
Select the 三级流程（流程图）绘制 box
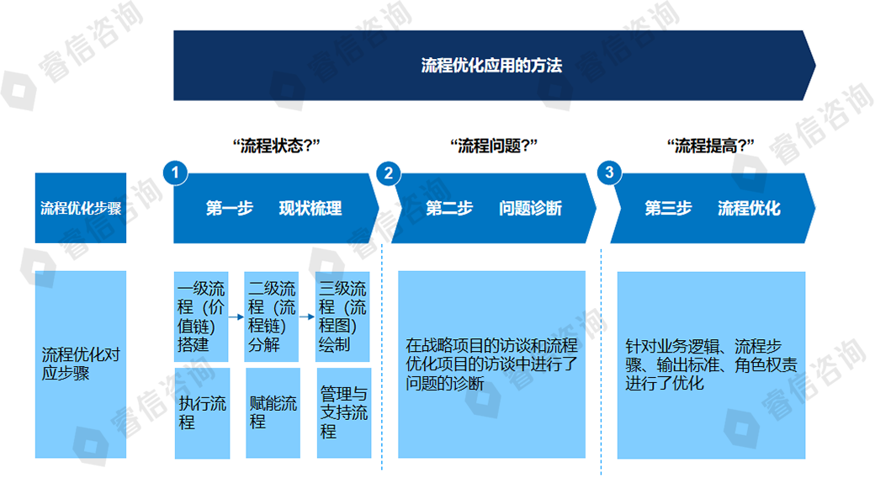coord(343,316)
